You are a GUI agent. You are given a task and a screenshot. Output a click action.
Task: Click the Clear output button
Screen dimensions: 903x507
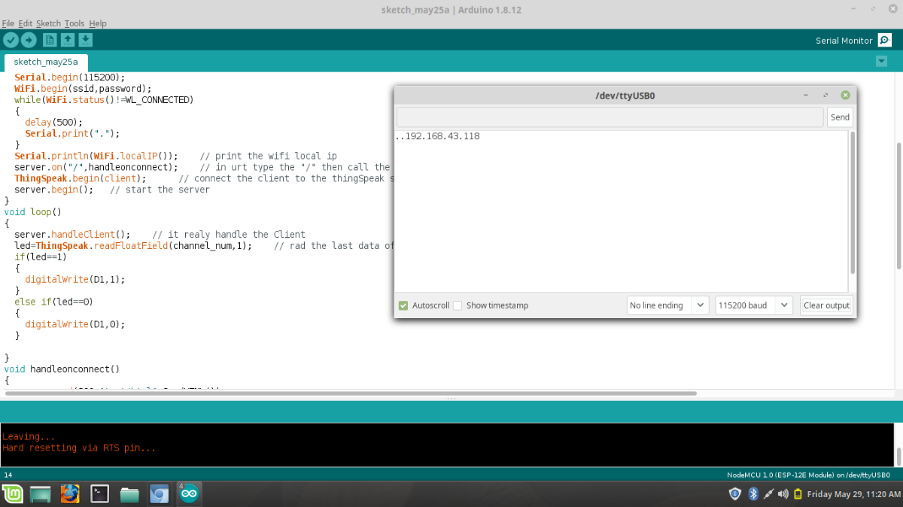click(x=826, y=305)
